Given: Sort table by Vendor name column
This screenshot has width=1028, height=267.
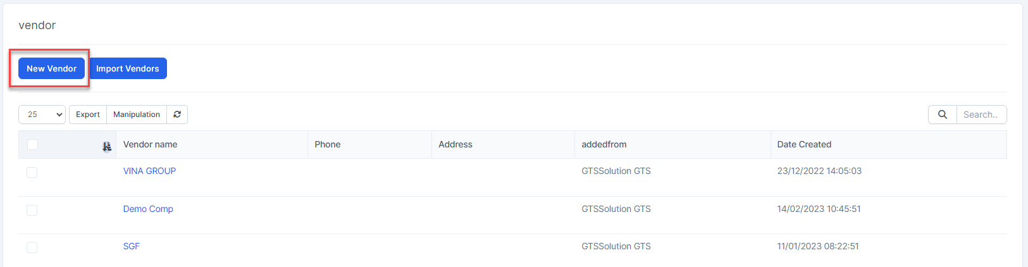Looking at the screenshot, I should tap(151, 144).
